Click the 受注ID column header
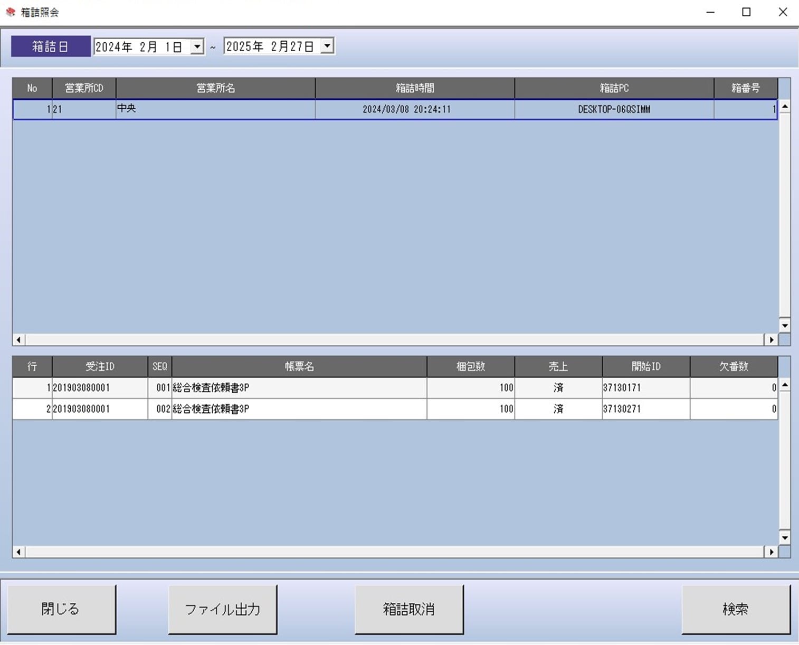This screenshot has width=799, height=645. point(100,366)
